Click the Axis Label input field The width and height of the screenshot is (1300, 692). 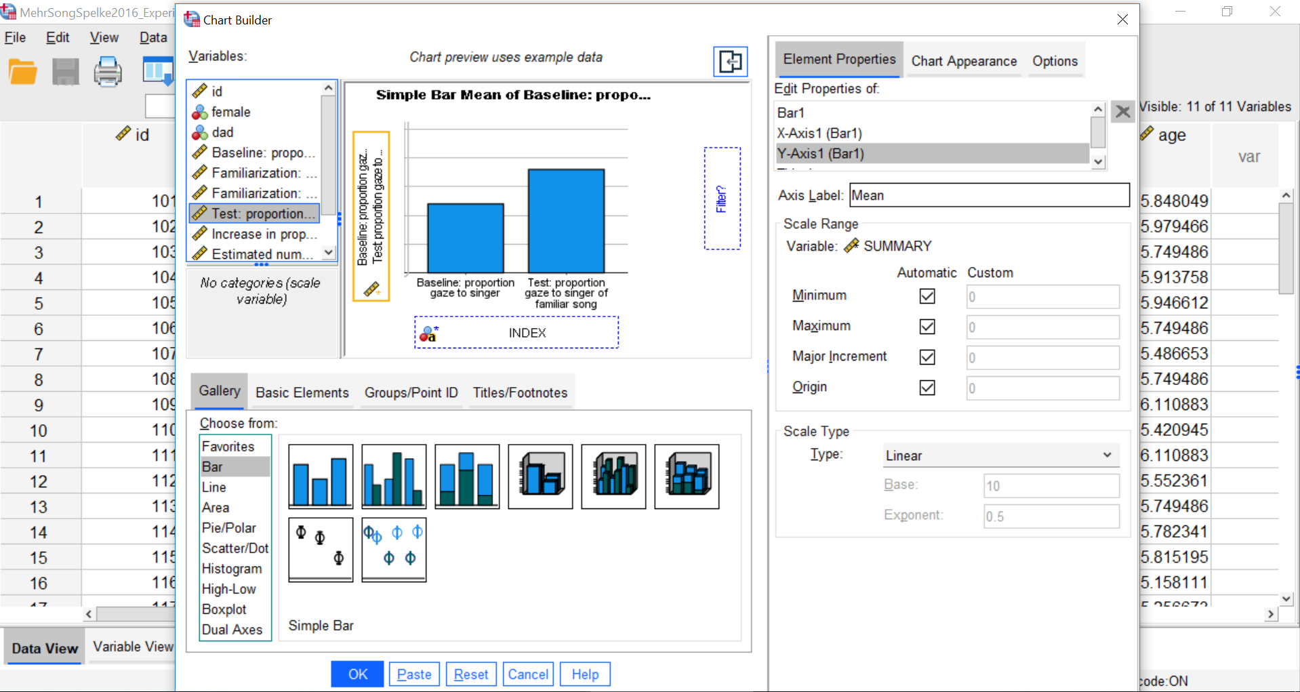[x=990, y=195]
